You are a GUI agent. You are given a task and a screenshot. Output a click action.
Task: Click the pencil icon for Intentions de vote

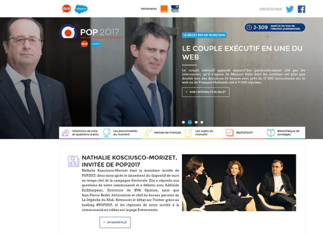pyautogui.click(x=66, y=133)
